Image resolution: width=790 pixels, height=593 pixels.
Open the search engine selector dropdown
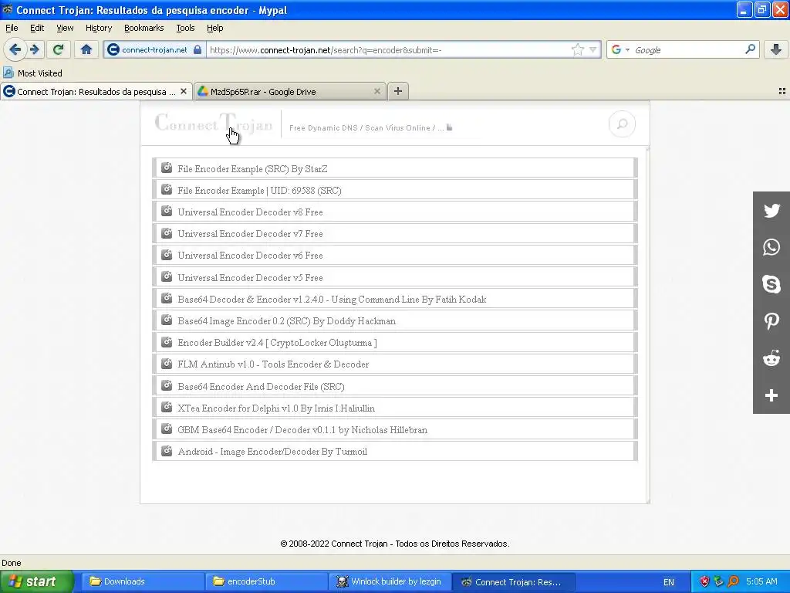point(627,49)
